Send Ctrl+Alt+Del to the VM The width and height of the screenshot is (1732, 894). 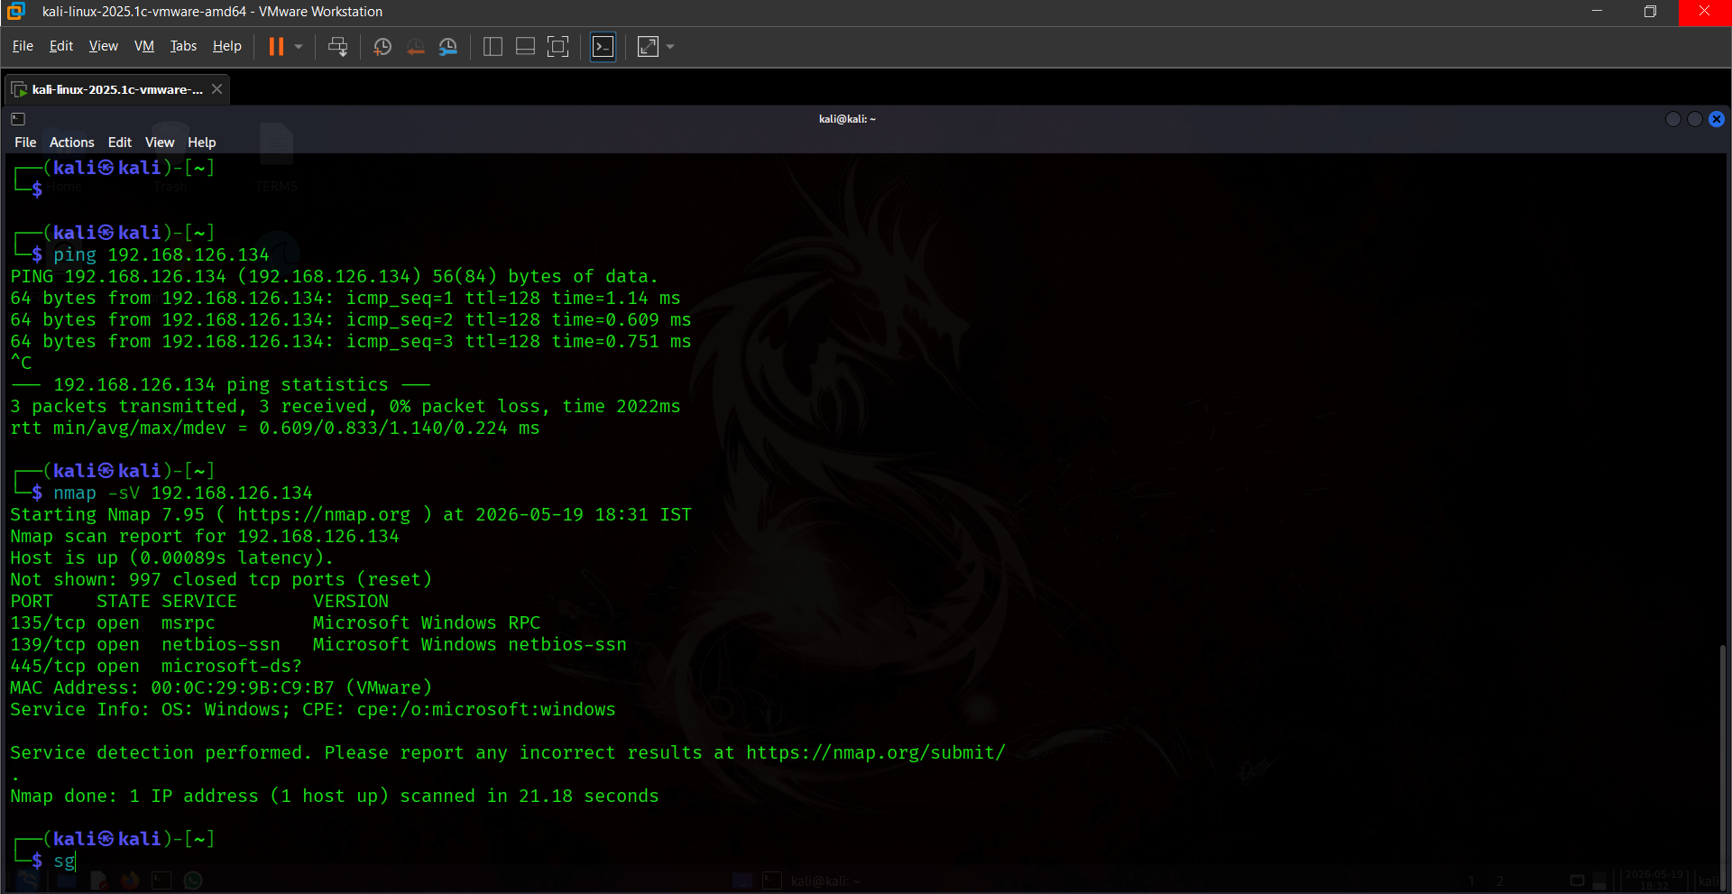point(338,47)
